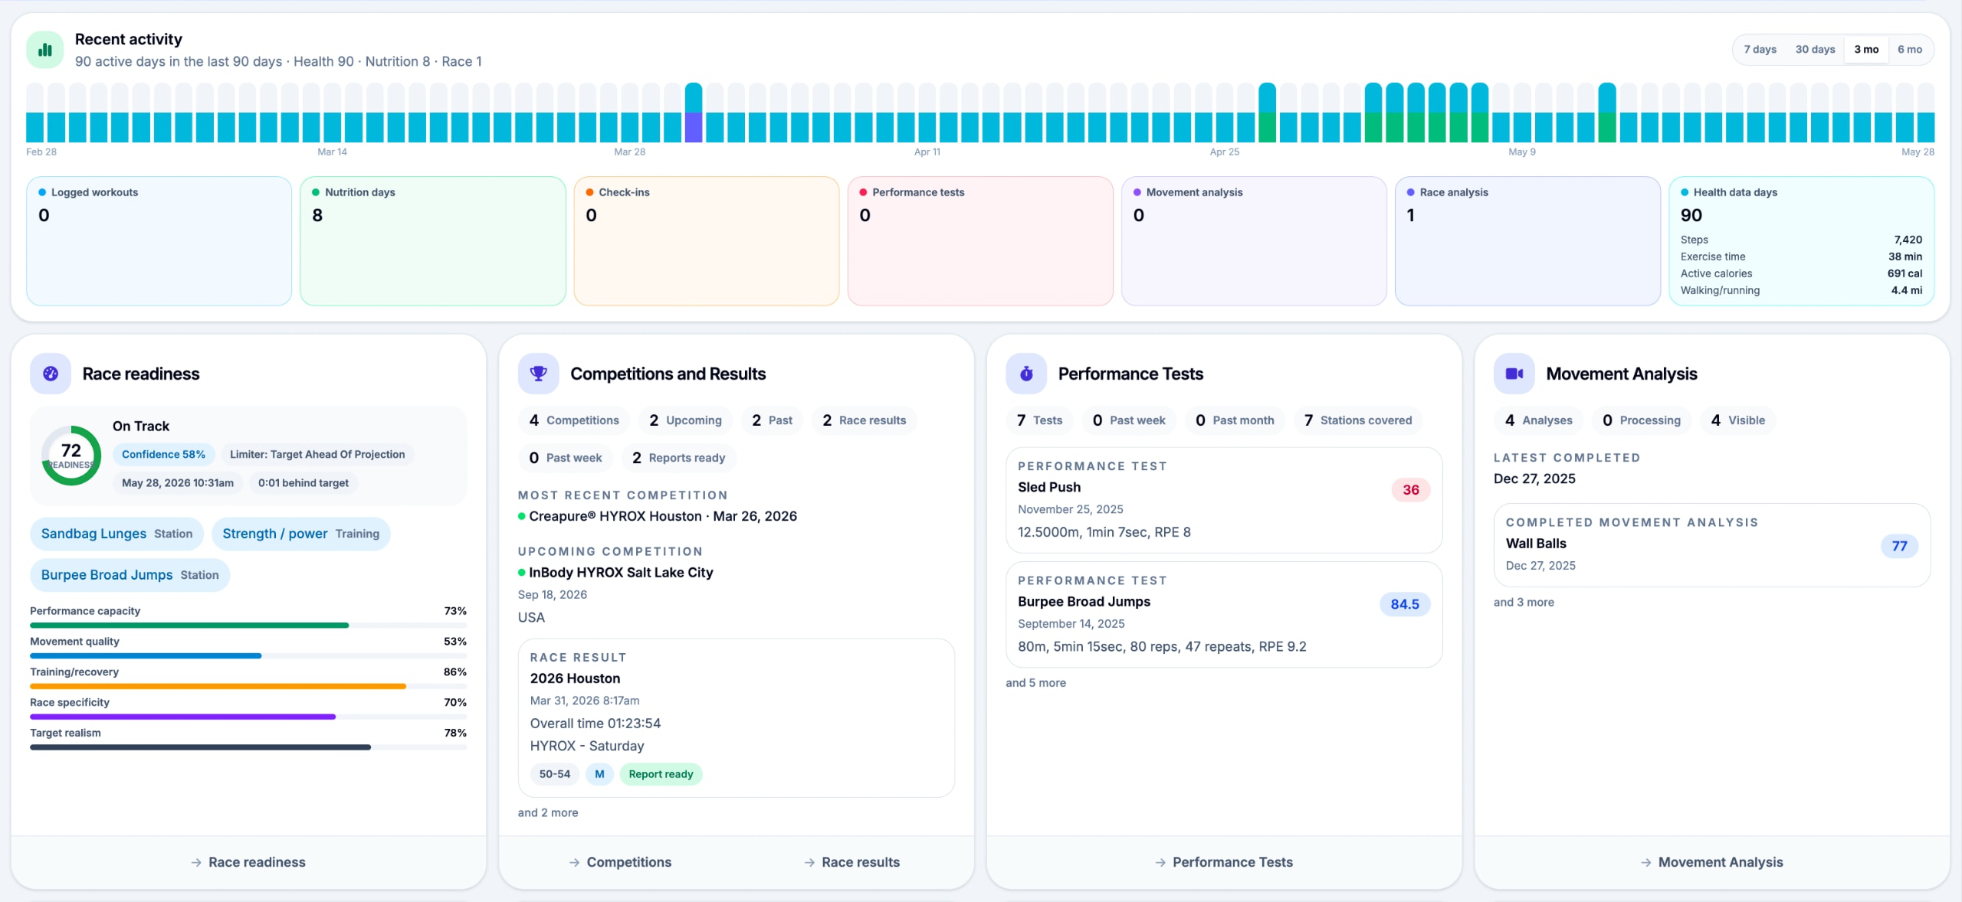Open the Nutrition days stat card
This screenshot has width=1962, height=902.
433,241
